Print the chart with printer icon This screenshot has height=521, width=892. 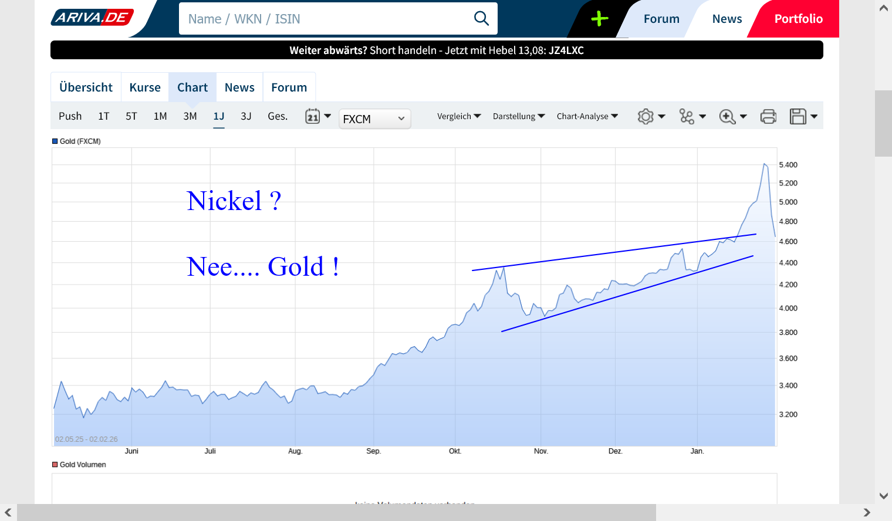pos(768,116)
